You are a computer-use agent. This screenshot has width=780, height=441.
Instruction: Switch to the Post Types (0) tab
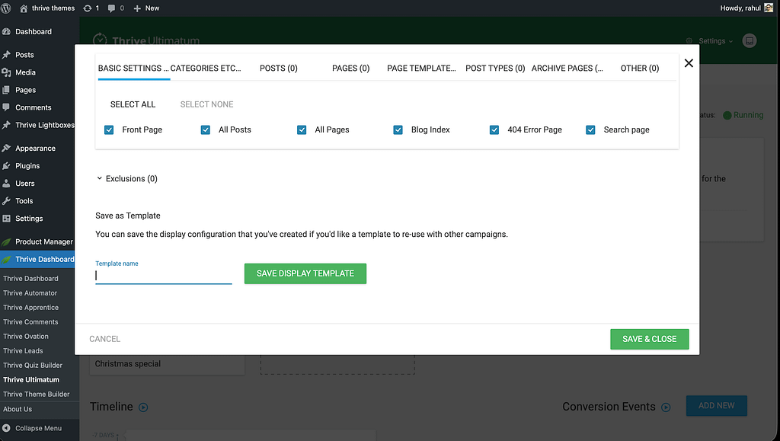pyautogui.click(x=495, y=68)
